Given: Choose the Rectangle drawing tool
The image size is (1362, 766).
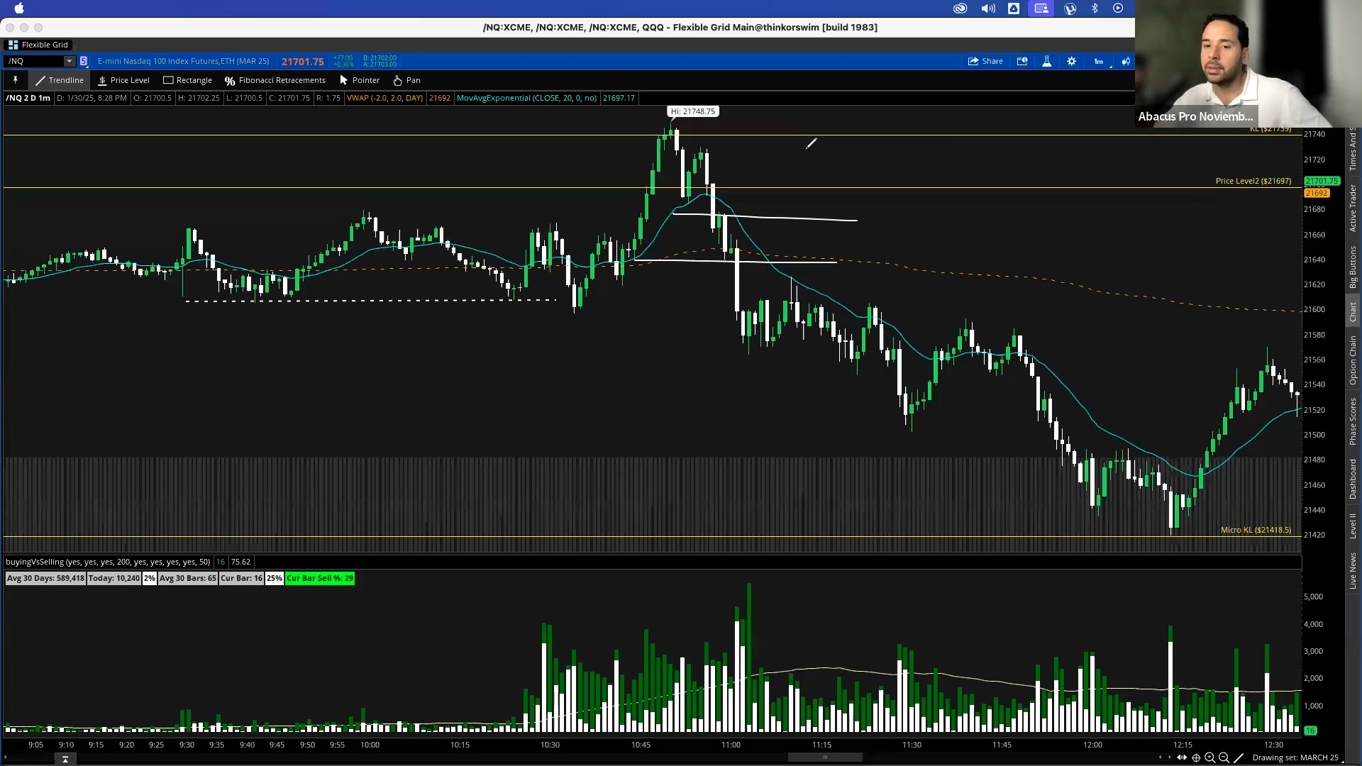Looking at the screenshot, I should click(187, 80).
